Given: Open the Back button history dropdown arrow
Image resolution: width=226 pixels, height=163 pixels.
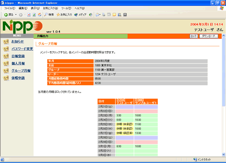Looking at the screenshot, I should pyautogui.click(x=16, y=15).
